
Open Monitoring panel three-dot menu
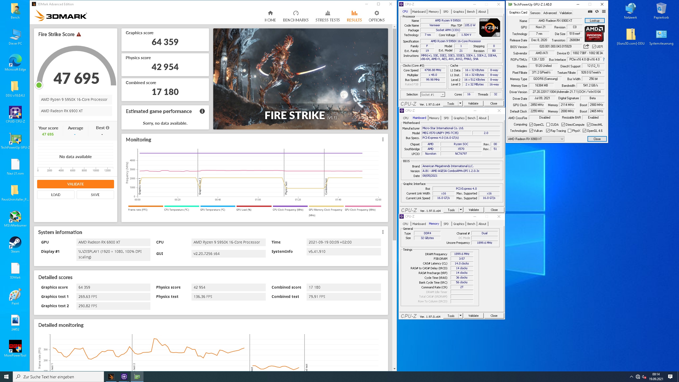[x=383, y=140]
